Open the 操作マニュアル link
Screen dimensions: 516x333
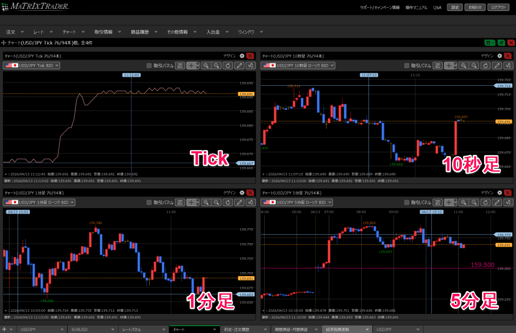tap(416, 8)
